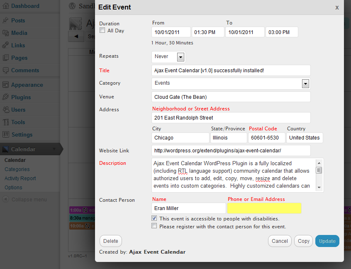
Task: Click the To time field 03:00 PM
Action: point(282,32)
